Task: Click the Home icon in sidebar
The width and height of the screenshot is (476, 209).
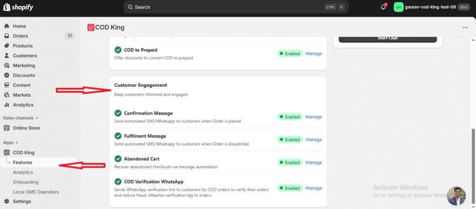Action: point(7,26)
